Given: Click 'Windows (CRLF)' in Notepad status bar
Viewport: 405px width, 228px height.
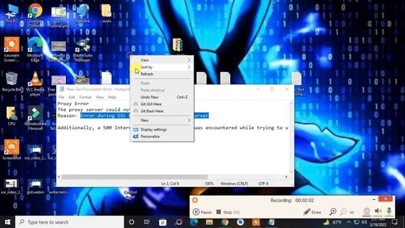Looking at the screenshot, I should [234, 184].
